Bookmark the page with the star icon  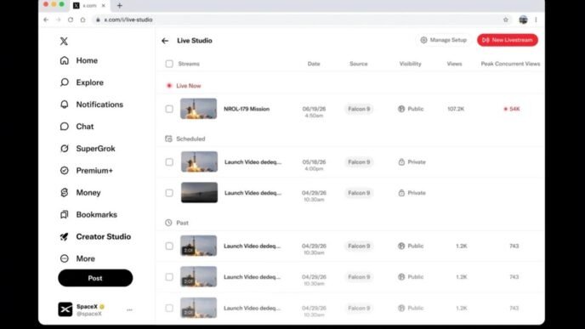pos(506,20)
